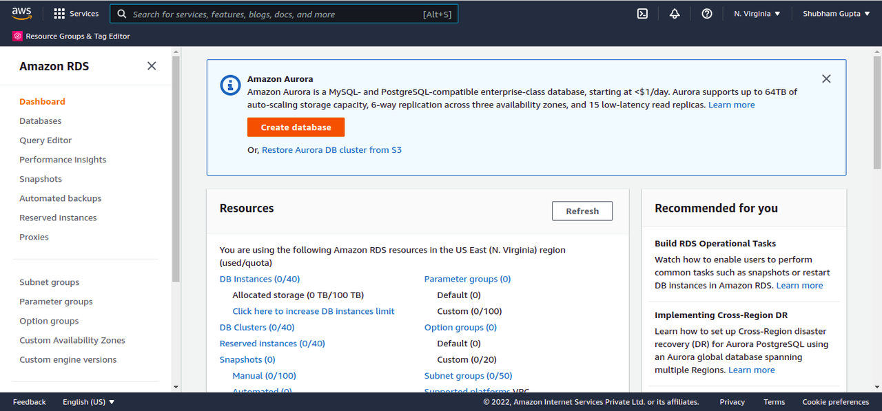Open Reserved instances in sidebar

tap(58, 217)
